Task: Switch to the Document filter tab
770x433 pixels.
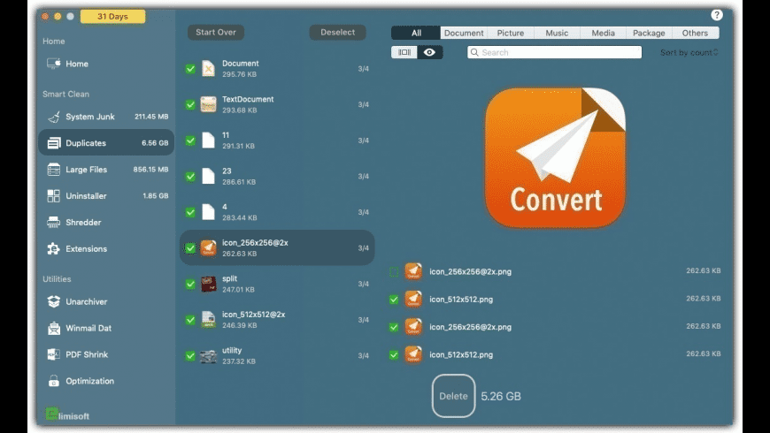Action: coord(464,33)
